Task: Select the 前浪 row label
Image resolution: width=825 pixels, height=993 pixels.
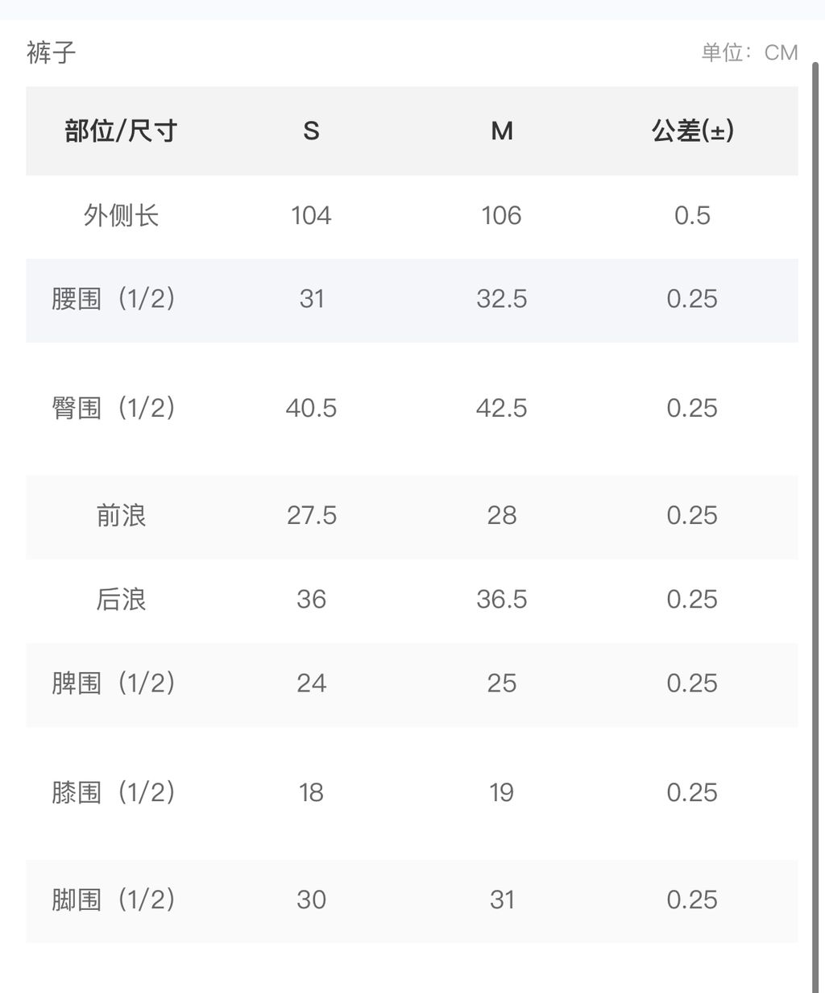Action: click(x=121, y=516)
